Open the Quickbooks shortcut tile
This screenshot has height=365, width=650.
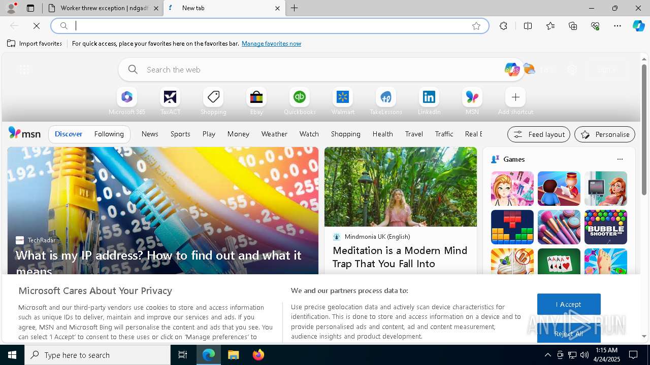(x=300, y=101)
